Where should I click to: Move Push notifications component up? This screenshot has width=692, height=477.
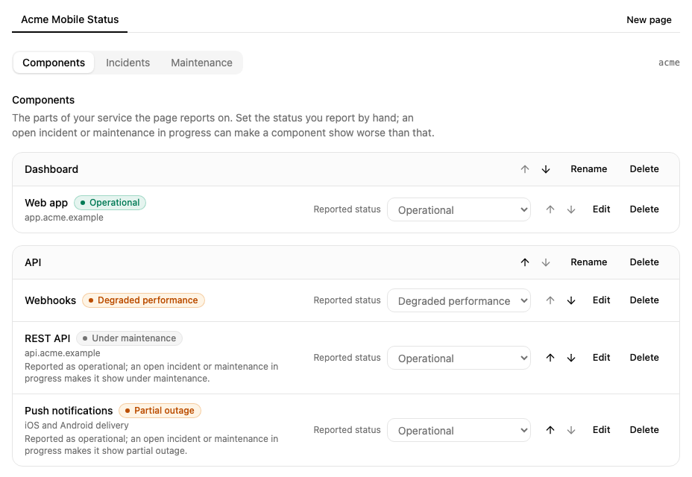pos(550,430)
